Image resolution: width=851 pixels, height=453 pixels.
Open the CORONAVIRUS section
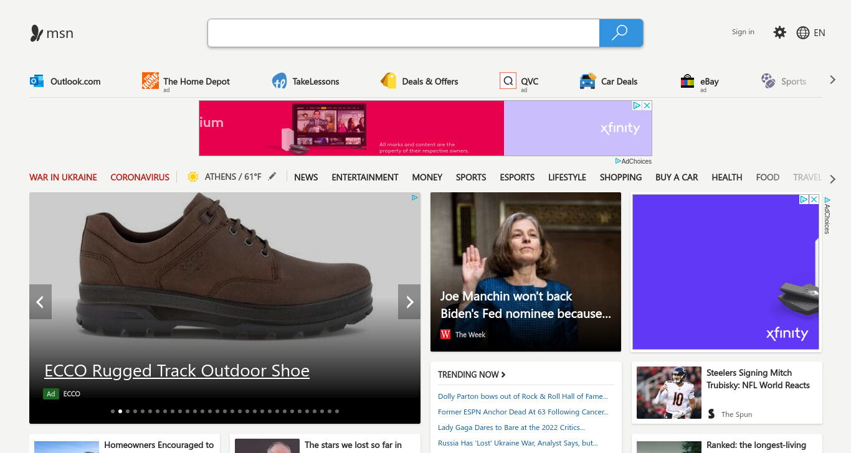(140, 177)
